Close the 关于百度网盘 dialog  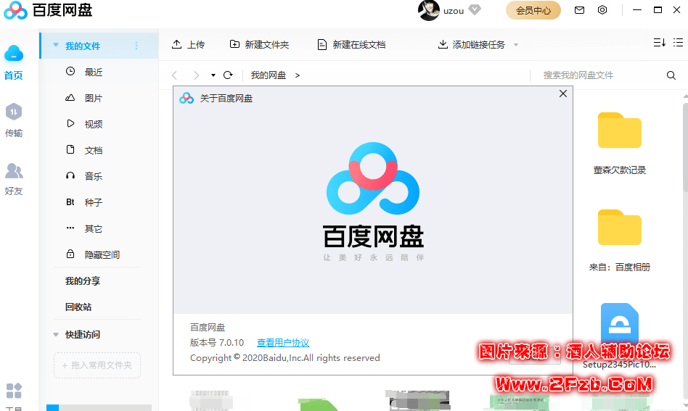[x=563, y=94]
